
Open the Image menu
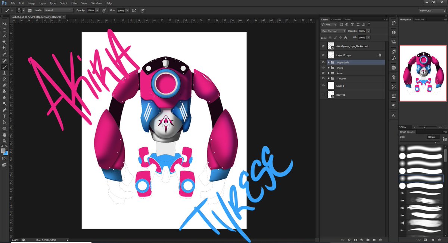pos(31,3)
